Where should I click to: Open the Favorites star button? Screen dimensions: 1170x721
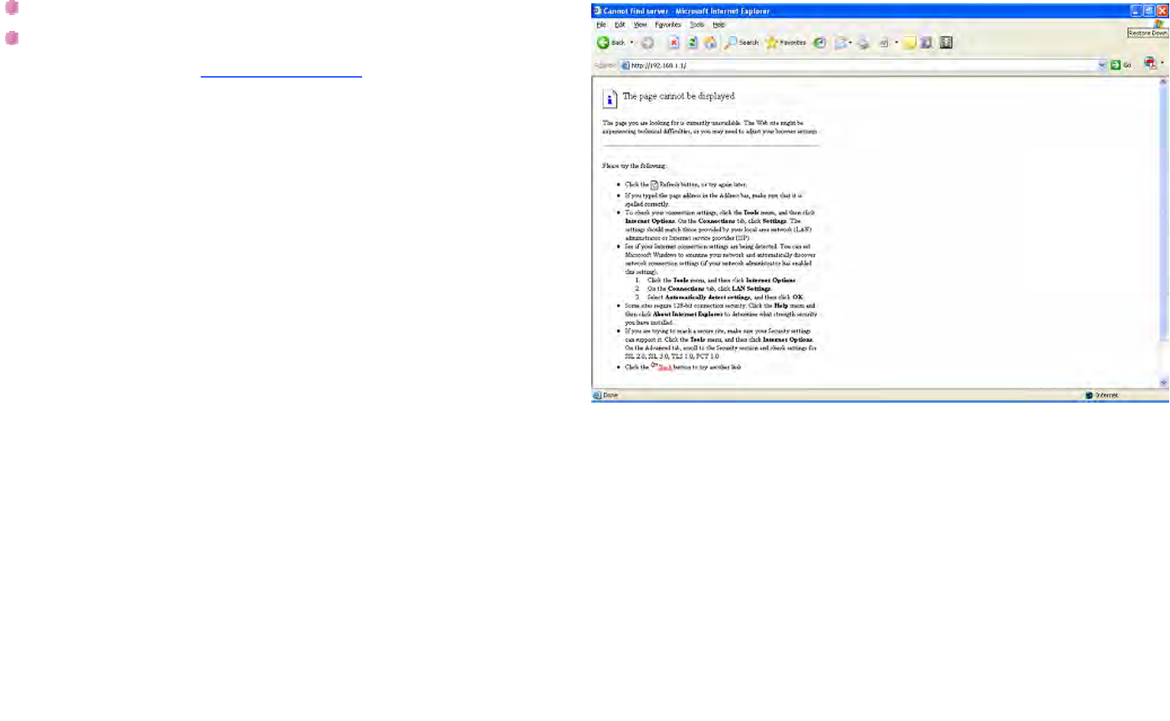click(x=786, y=42)
